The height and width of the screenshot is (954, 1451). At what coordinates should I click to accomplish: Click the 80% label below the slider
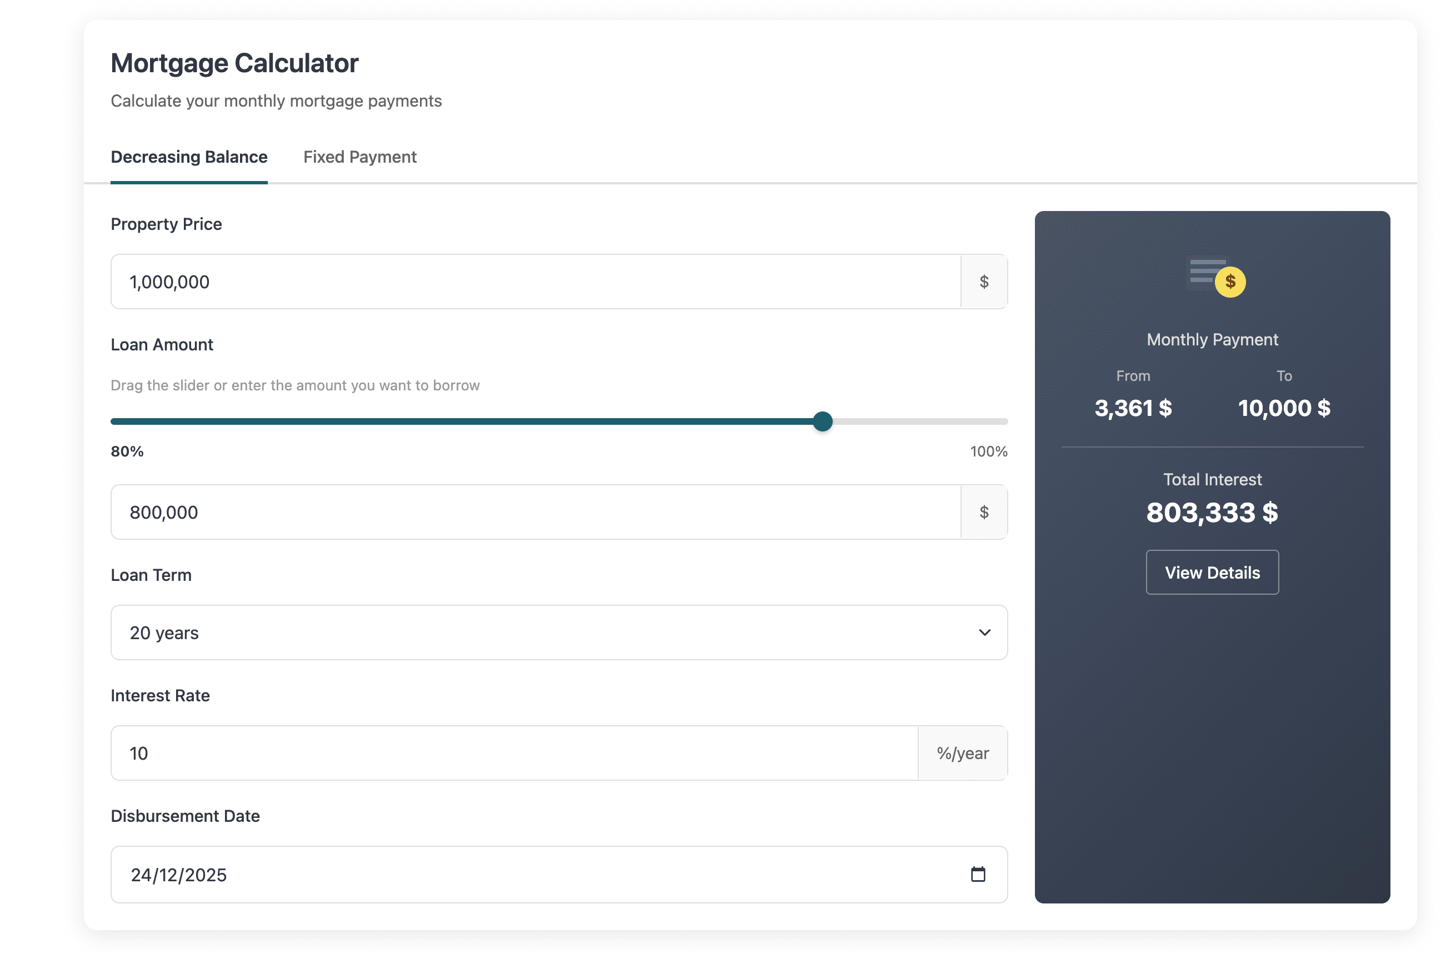point(127,451)
